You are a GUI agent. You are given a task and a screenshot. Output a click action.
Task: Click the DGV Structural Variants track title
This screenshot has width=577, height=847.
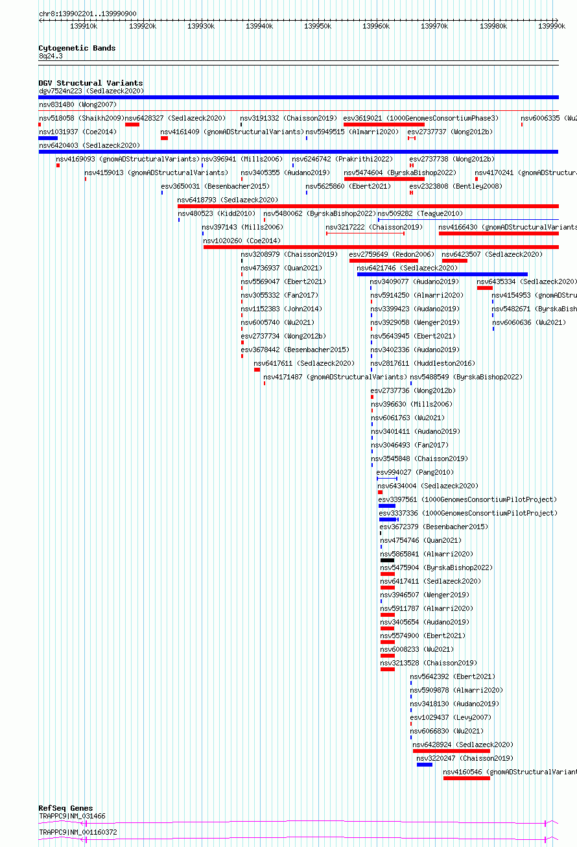click(x=91, y=83)
